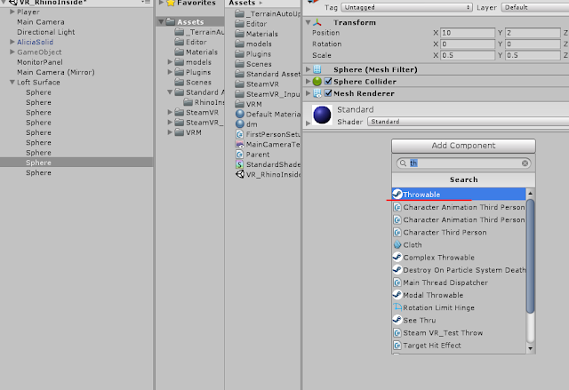Expand the Sphere (Mesh Filter) component
The width and height of the screenshot is (569, 390).
click(308, 69)
